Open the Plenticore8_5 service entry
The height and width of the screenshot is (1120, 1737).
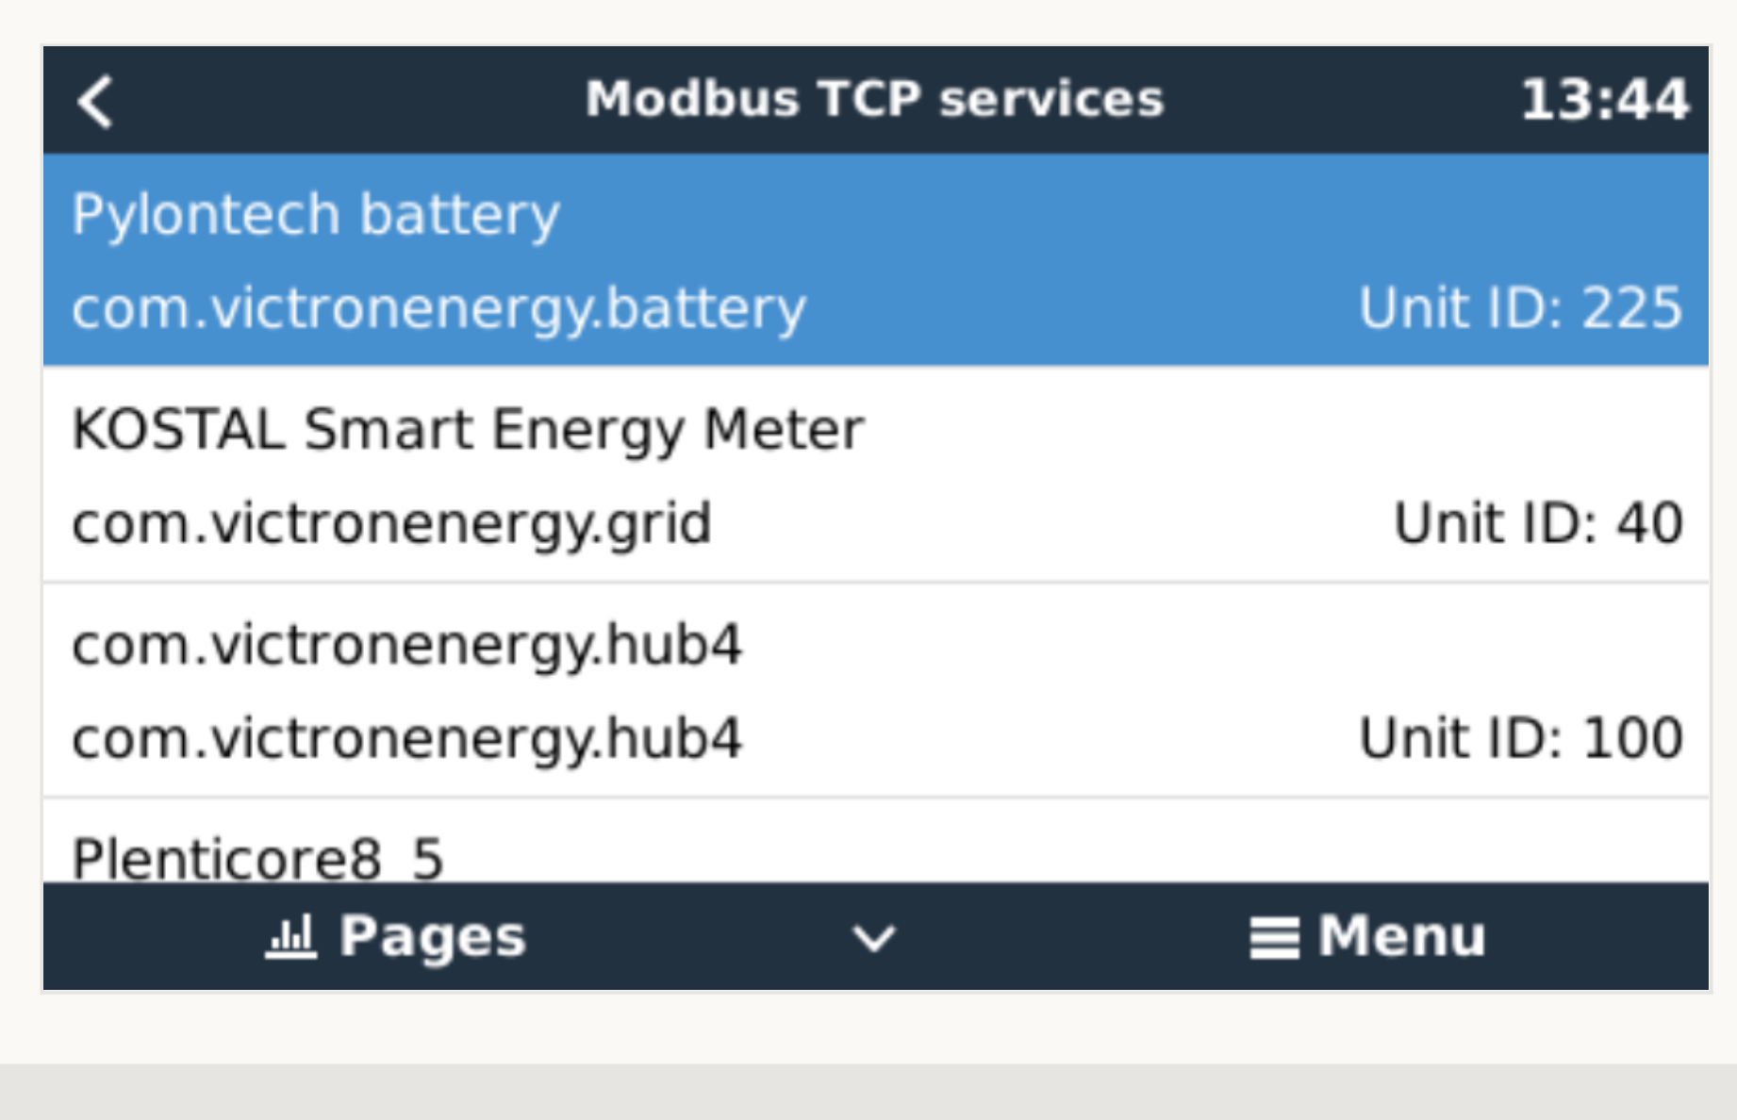click(x=257, y=857)
